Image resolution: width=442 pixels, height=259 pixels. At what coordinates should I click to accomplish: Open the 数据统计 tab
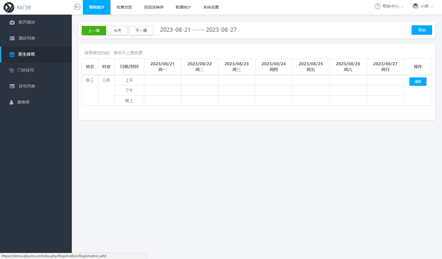[x=183, y=7]
